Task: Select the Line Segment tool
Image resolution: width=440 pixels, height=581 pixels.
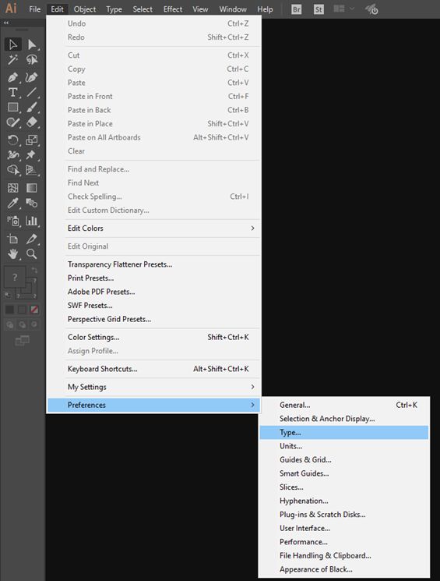Action: [x=32, y=92]
